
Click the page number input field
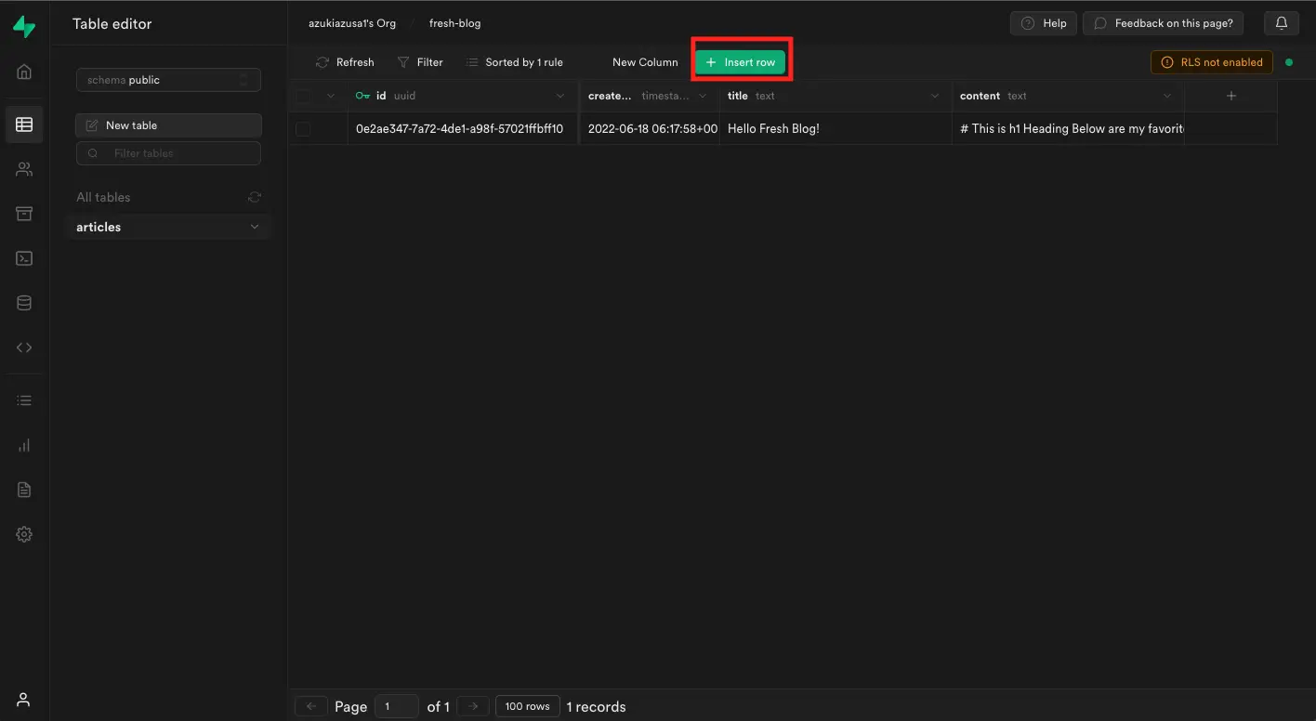pyautogui.click(x=396, y=706)
